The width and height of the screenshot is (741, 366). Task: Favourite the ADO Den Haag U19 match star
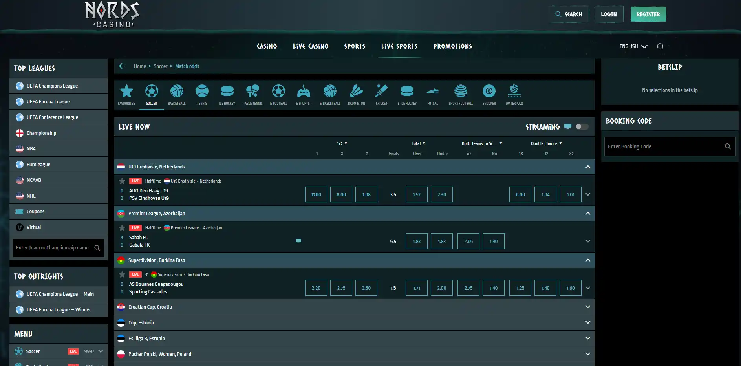click(122, 181)
